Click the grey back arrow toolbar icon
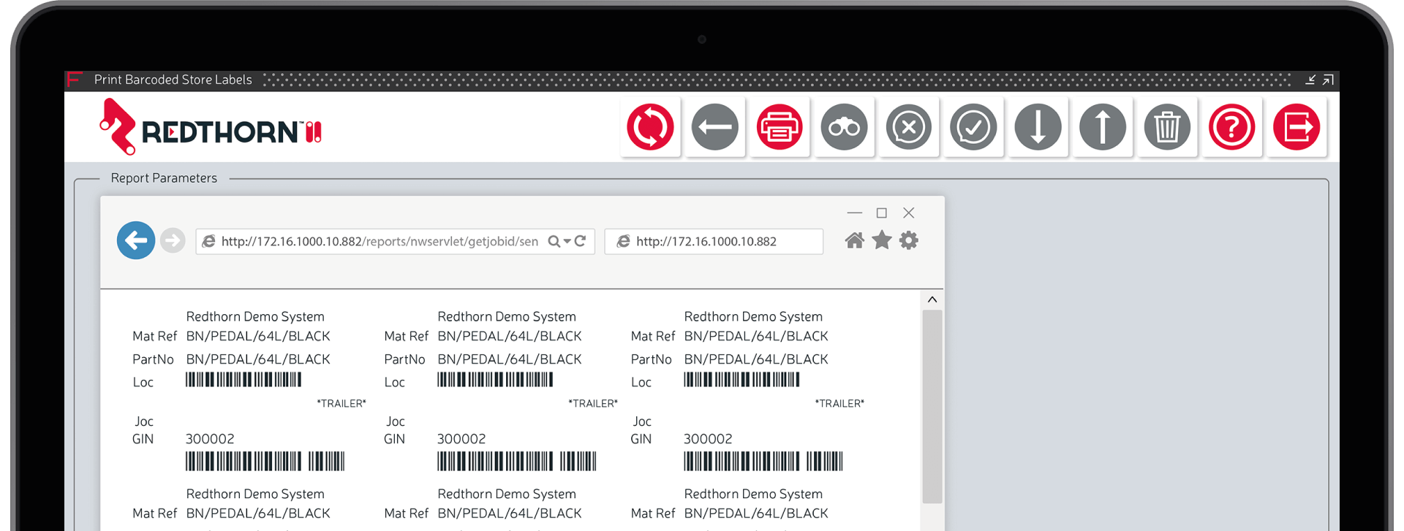Image resolution: width=1404 pixels, height=531 pixels. pyautogui.click(x=714, y=127)
